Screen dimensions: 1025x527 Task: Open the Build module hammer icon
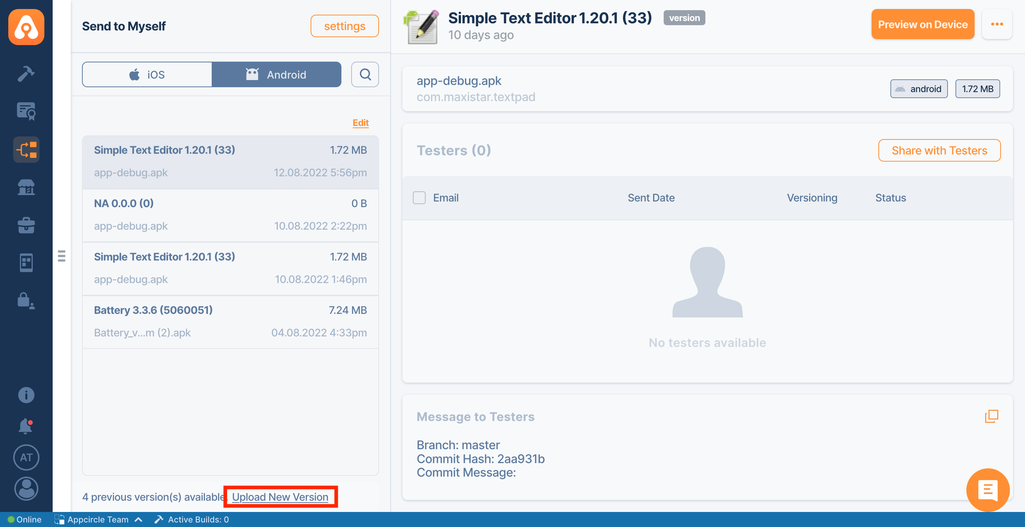coord(26,74)
